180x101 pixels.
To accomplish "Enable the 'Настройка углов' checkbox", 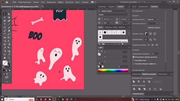I will click(134, 60).
